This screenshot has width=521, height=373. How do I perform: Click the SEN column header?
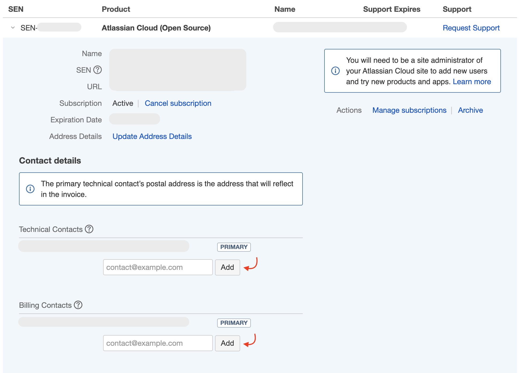(x=16, y=9)
